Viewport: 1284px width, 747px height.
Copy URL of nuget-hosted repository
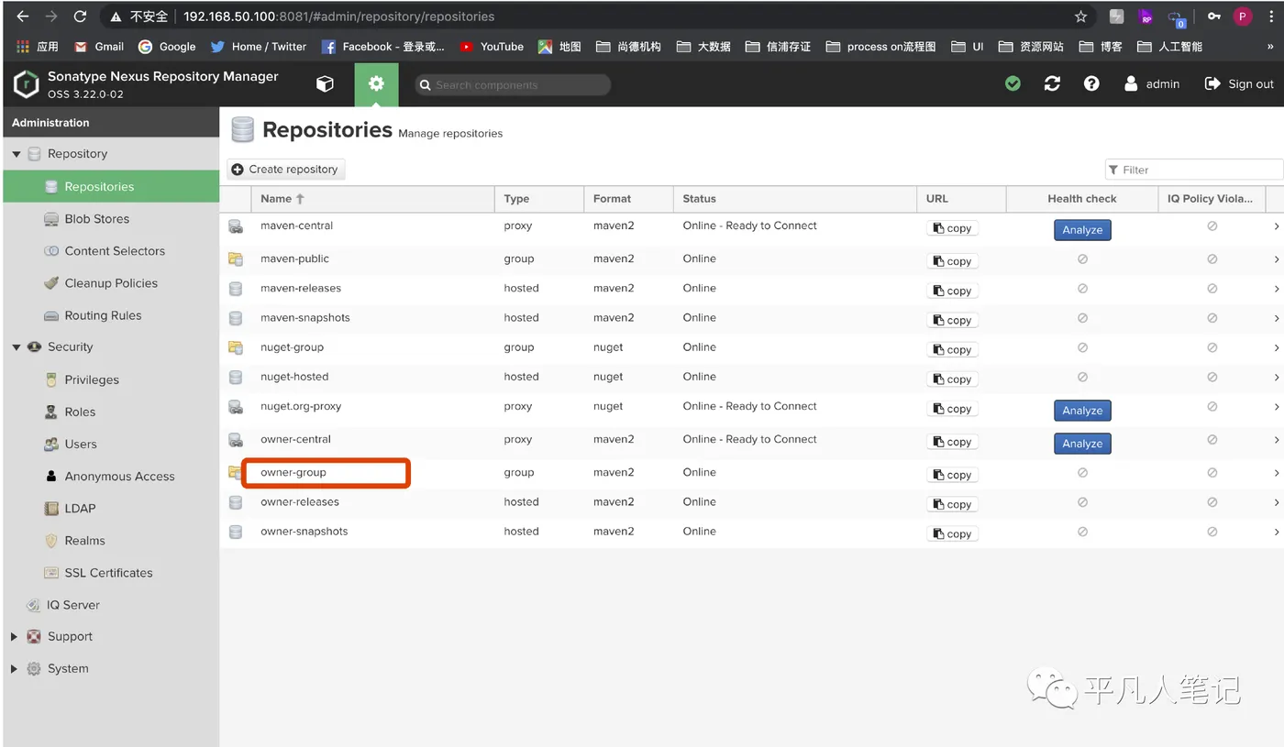pos(952,379)
